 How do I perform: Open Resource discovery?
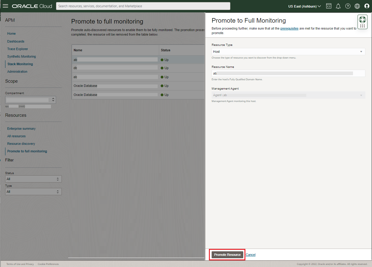click(x=21, y=144)
